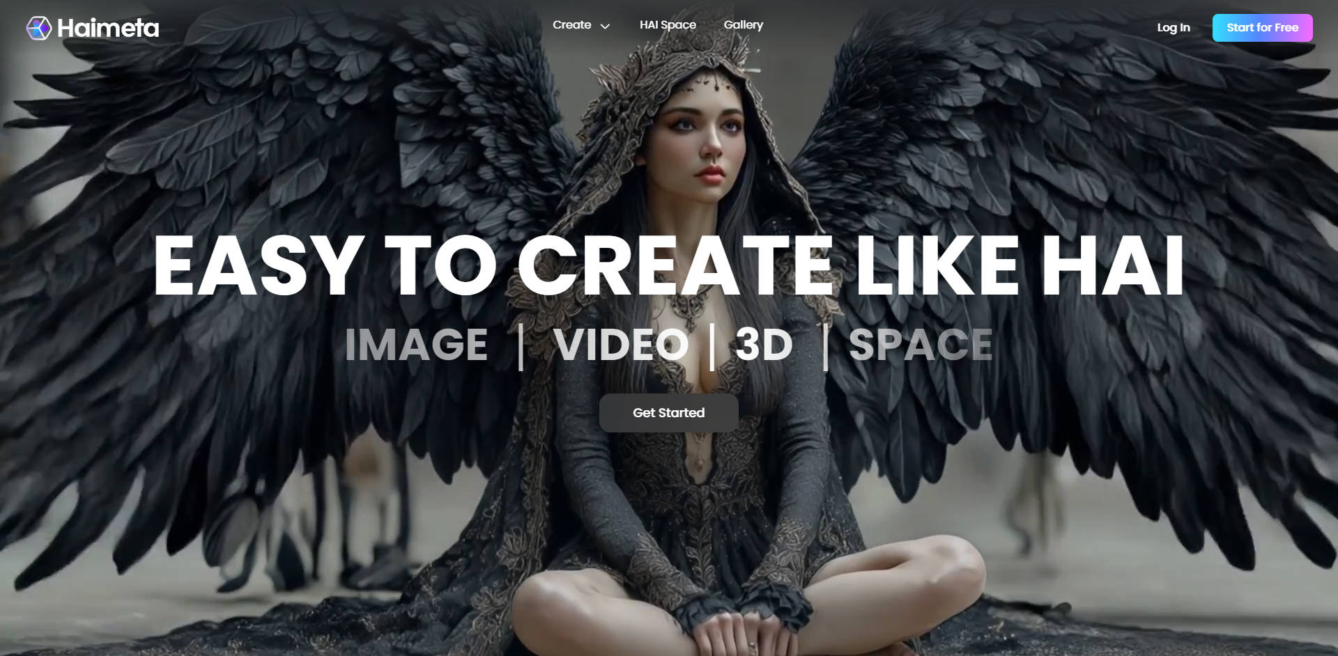Screen dimensions: 1338x656
Task: Select the VIDEO label in hero tagline
Action: tap(620, 345)
